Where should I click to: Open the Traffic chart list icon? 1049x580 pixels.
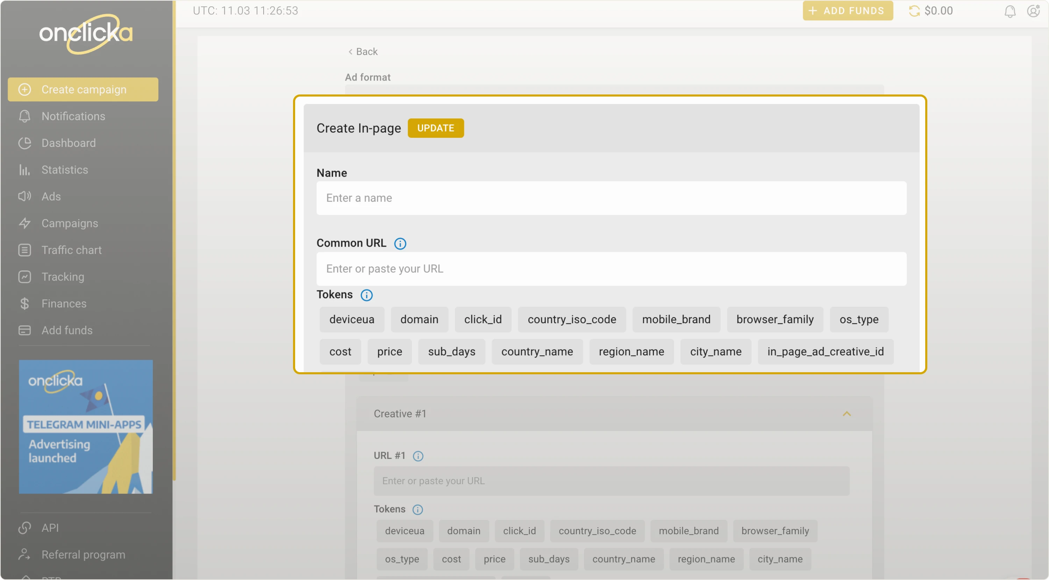tap(24, 250)
